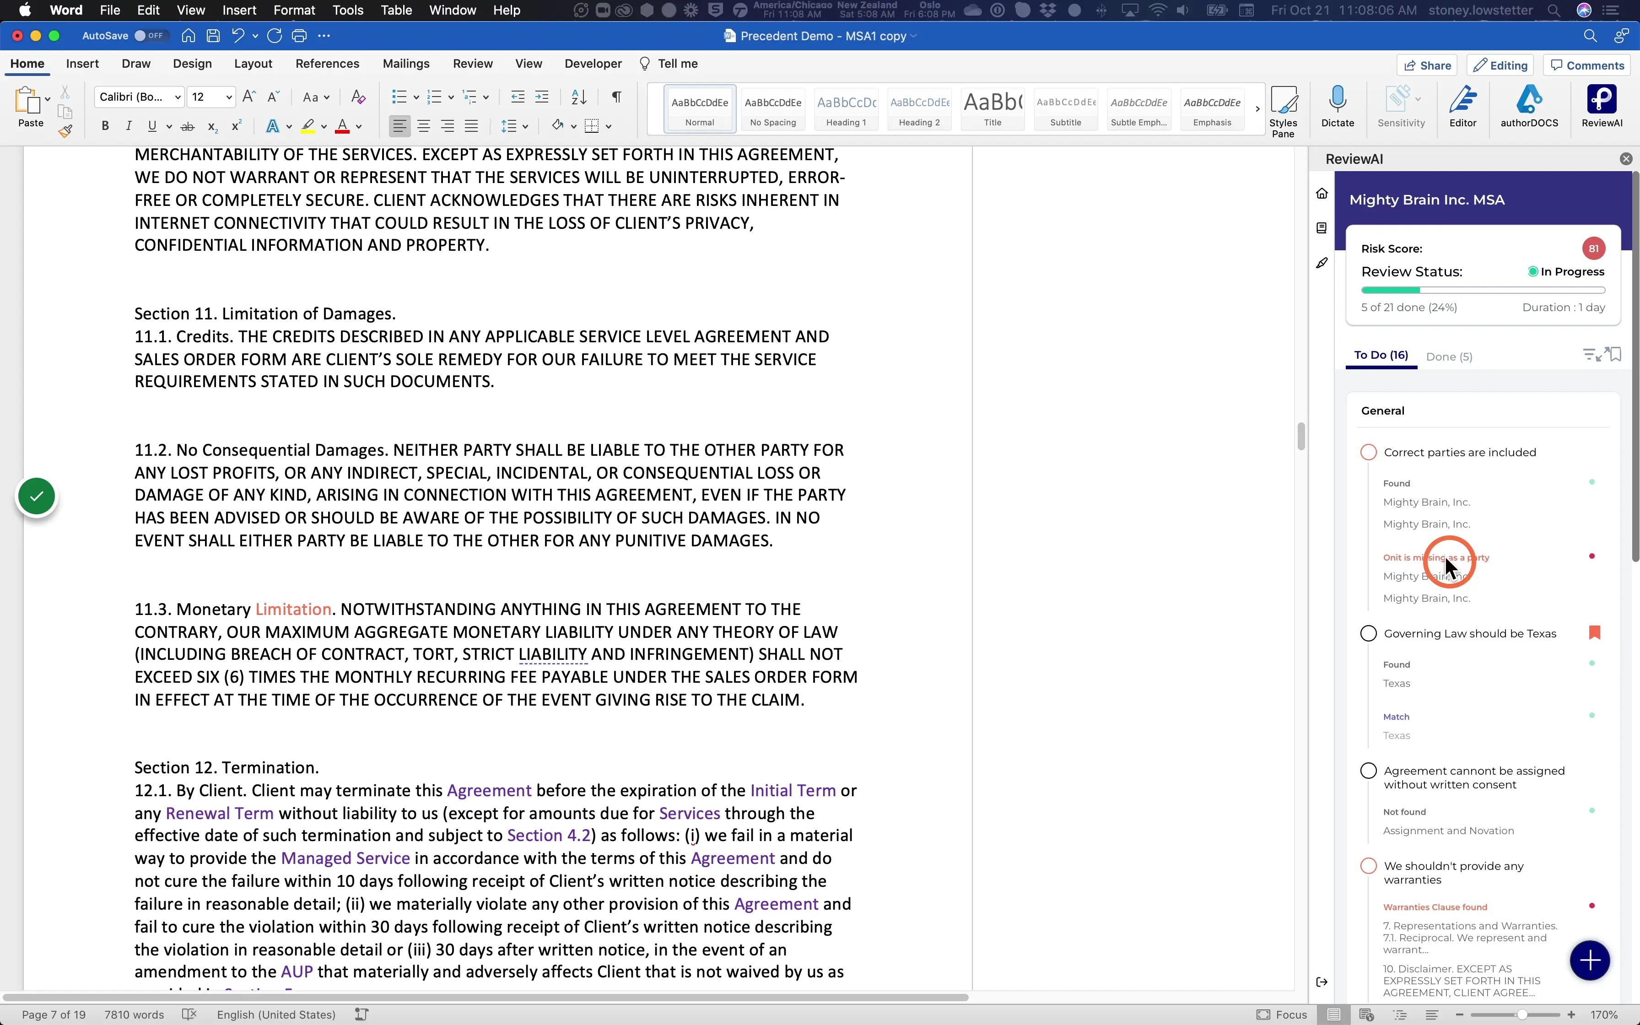Click the blue plus add button

pyautogui.click(x=1589, y=960)
